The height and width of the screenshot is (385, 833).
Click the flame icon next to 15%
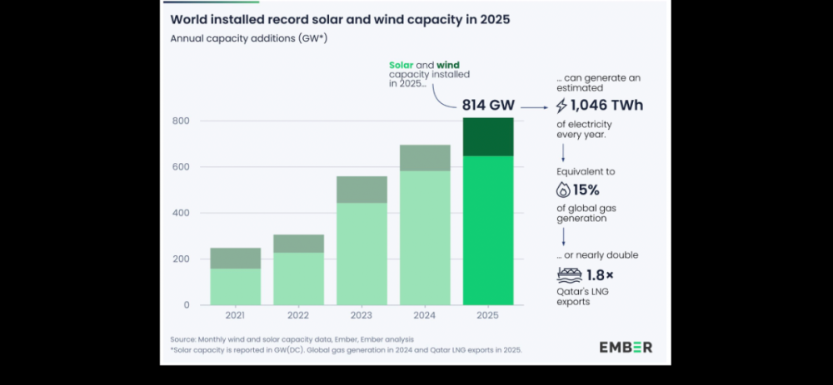562,189
